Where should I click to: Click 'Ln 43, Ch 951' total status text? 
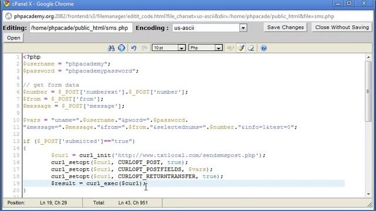133,203
